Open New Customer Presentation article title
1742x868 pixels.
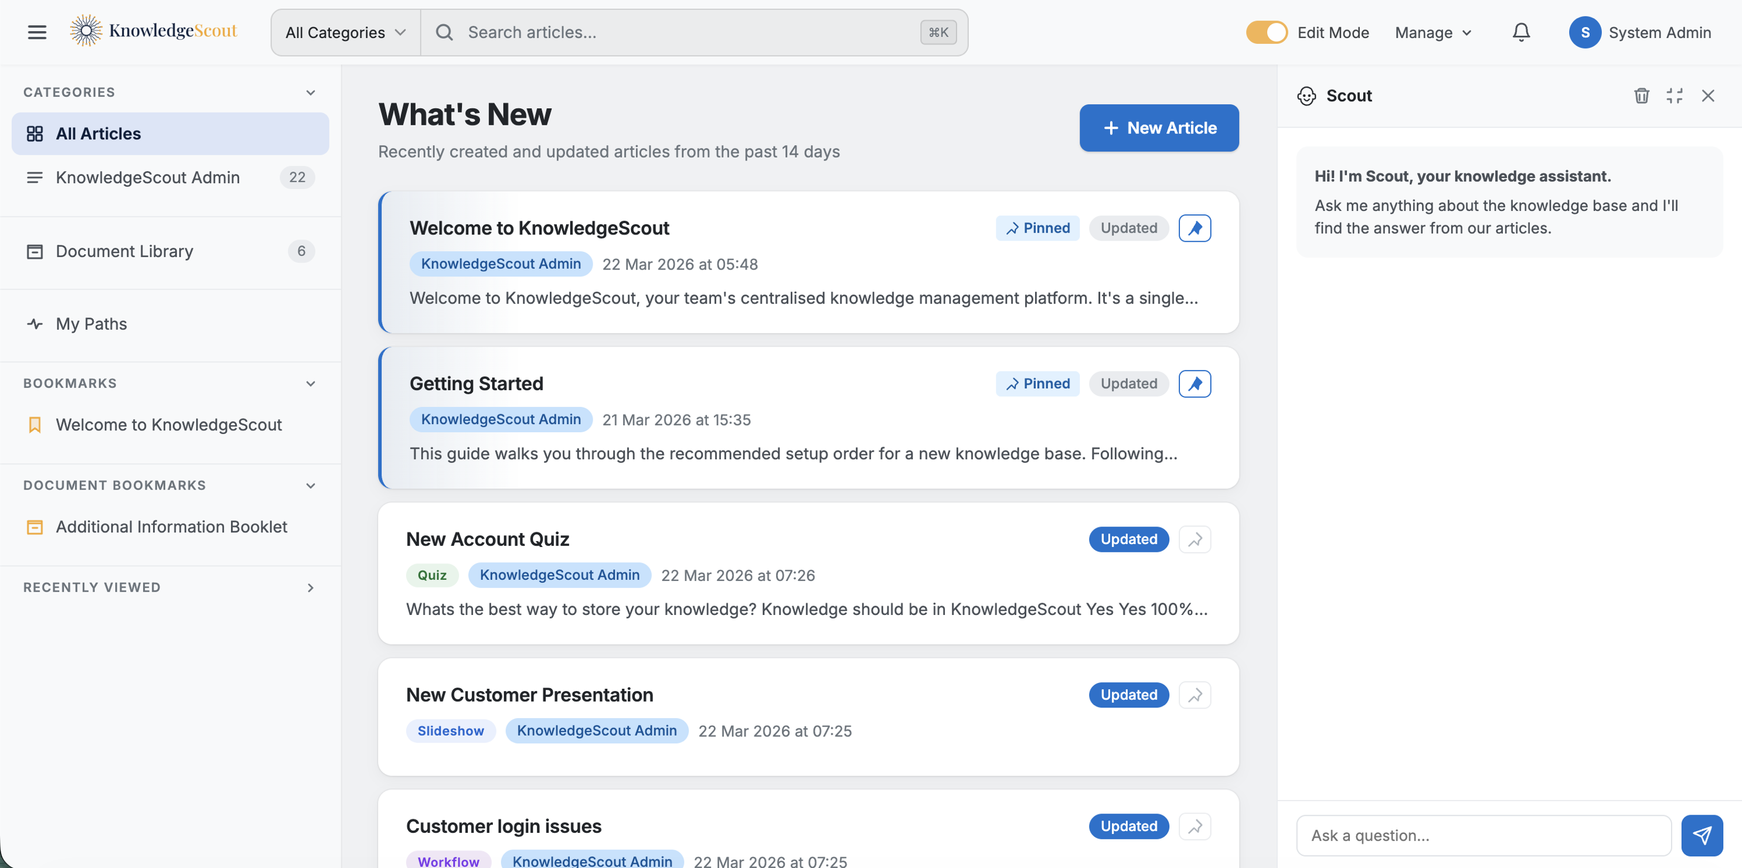529,695
